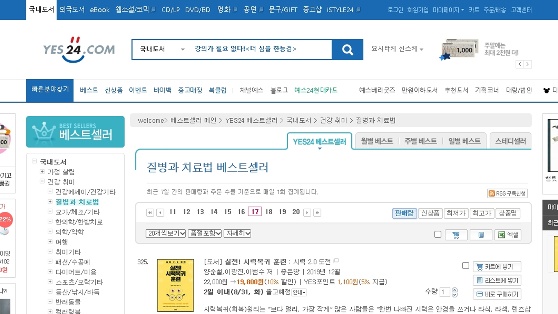Check the select-all checkbox in toolbar

pyautogui.click(x=438, y=234)
